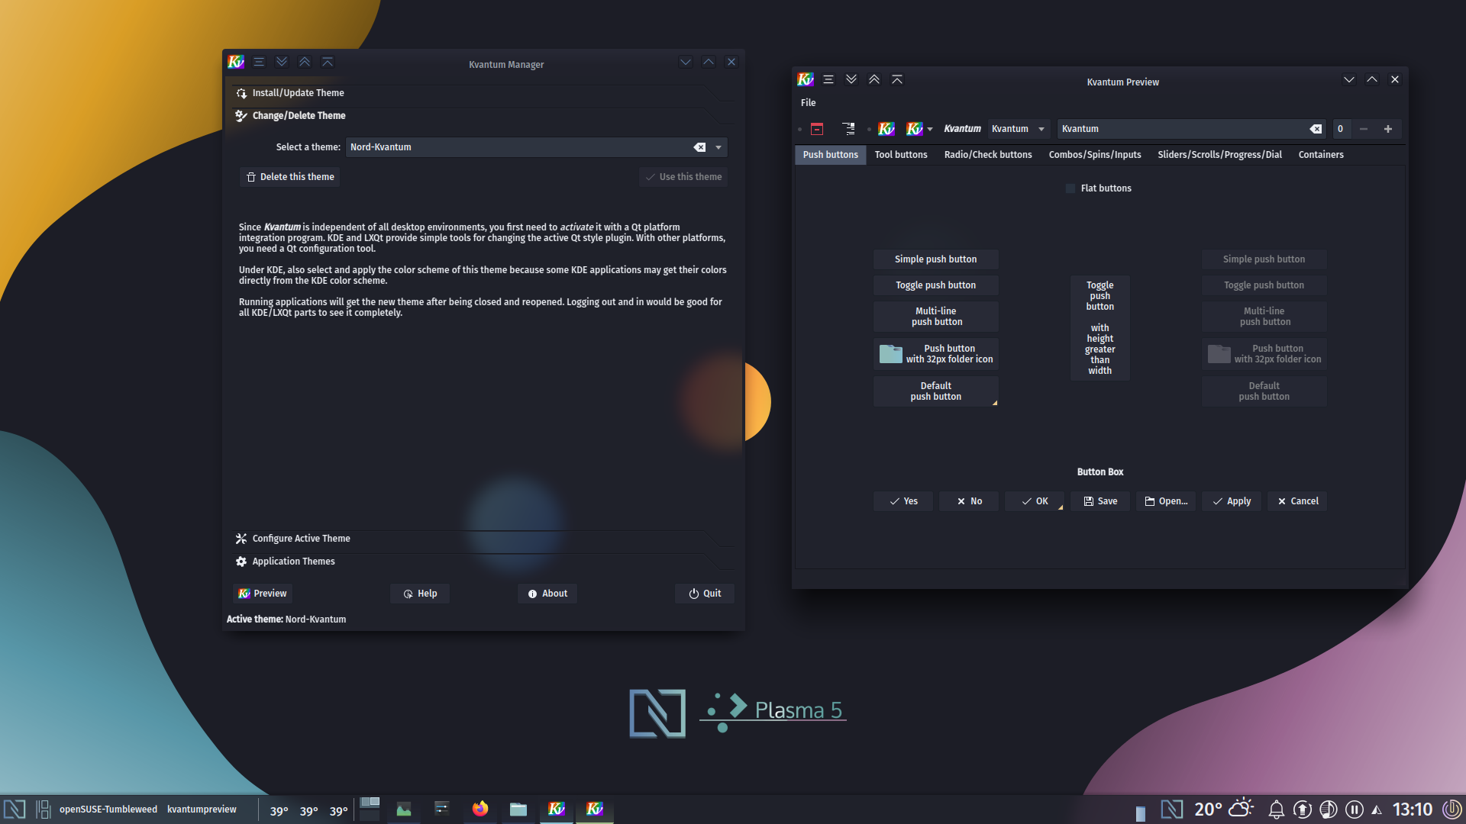This screenshot has width=1466, height=824.
Task: Click indent list icon in Preview toolbar
Action: point(848,129)
